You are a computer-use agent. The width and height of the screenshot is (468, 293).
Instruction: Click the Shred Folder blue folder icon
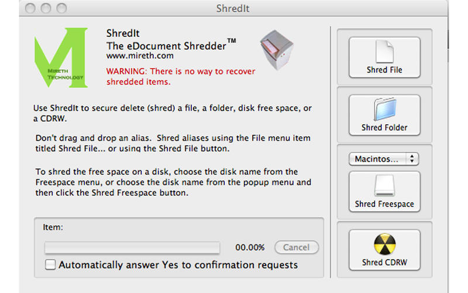[384, 110]
